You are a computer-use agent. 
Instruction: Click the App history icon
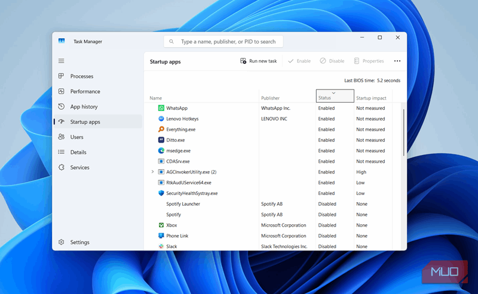pos(62,107)
